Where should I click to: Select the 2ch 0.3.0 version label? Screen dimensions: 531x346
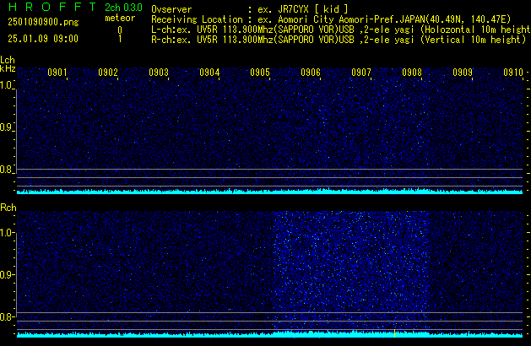click(x=123, y=8)
